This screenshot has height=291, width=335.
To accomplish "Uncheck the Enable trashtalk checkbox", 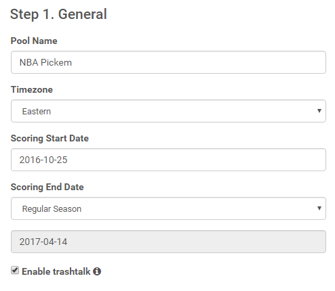I will 15,270.
